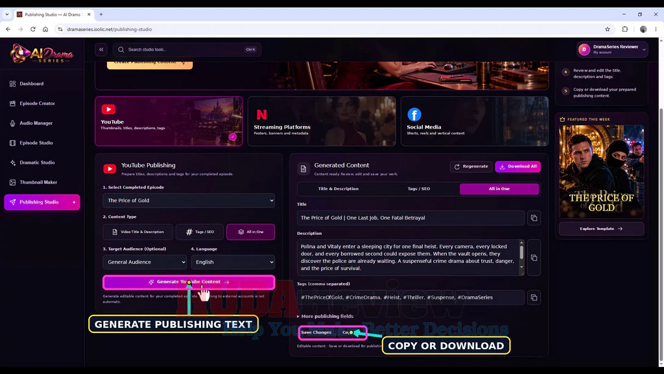Switch to the Tags / SEO tab
The image size is (664, 374).
pyautogui.click(x=419, y=189)
